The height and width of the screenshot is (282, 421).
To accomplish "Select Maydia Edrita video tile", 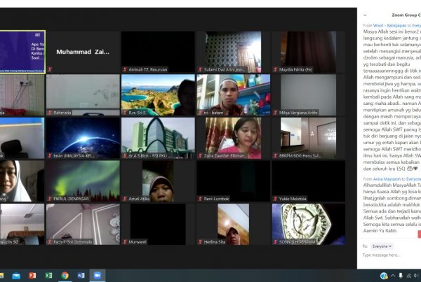I will 307,52.
